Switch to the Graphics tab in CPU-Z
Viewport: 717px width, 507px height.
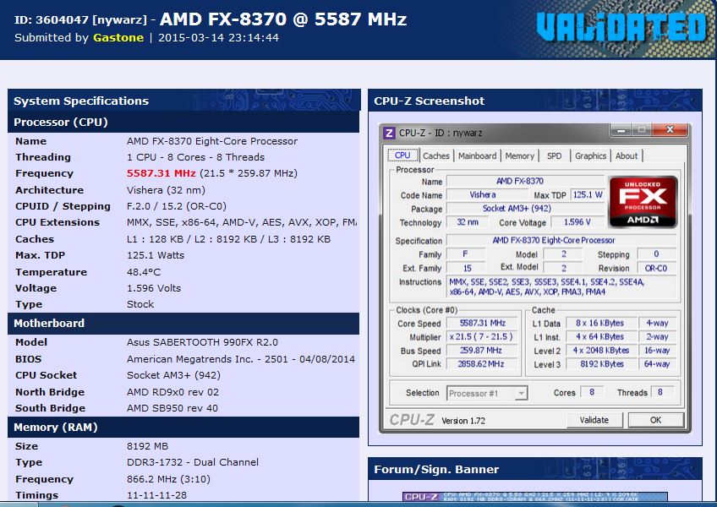[590, 155]
